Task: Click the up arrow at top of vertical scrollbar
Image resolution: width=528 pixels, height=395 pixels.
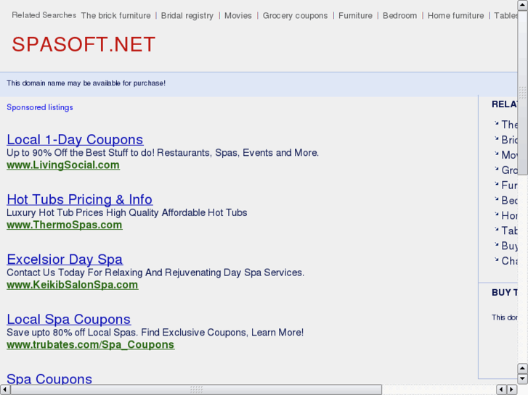Action: [x=523, y=4]
